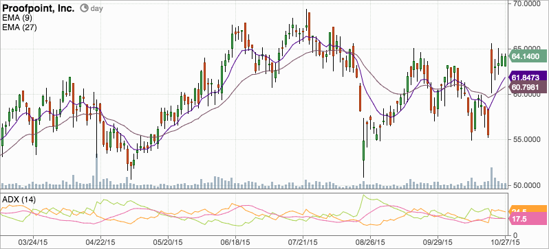The height and width of the screenshot is (249, 549).
Task: Click the green 64.1400 last price tag
Action: coord(527,56)
